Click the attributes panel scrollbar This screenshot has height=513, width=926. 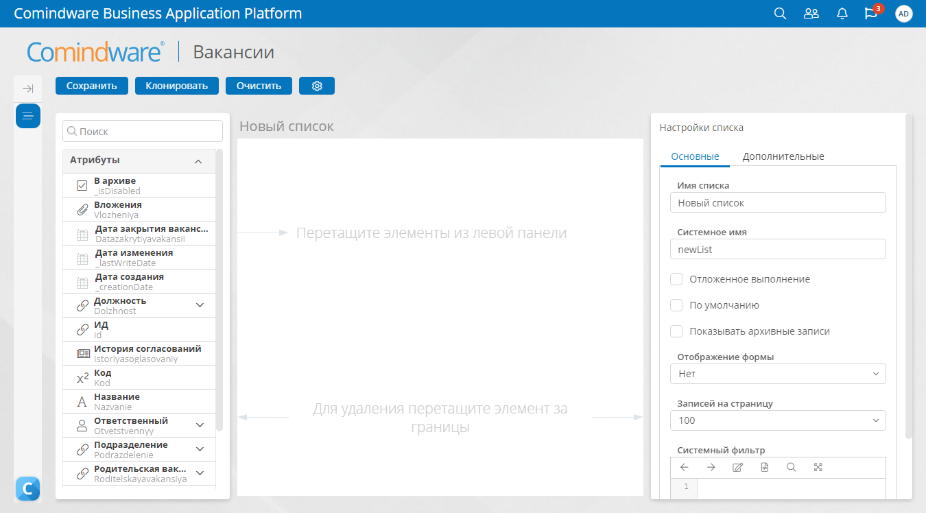pyautogui.click(x=219, y=290)
